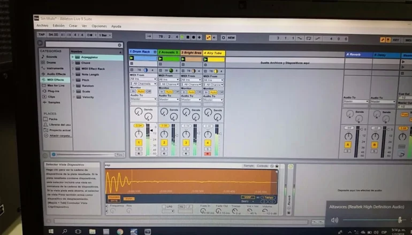The width and height of the screenshot is (412, 235).
Task: Select the Scale item in browser
Action: tap(86, 91)
